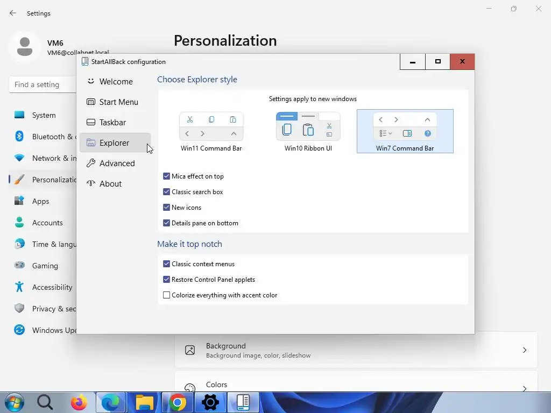Open the Welcome section in StartAllBack
551x413 pixels.
pos(115,82)
